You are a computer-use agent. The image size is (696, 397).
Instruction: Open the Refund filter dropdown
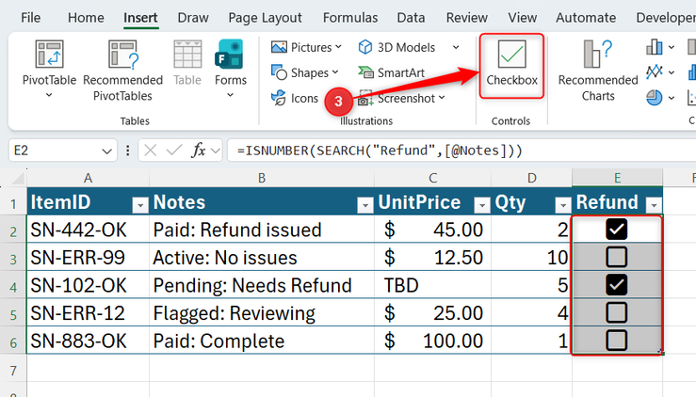coord(654,205)
